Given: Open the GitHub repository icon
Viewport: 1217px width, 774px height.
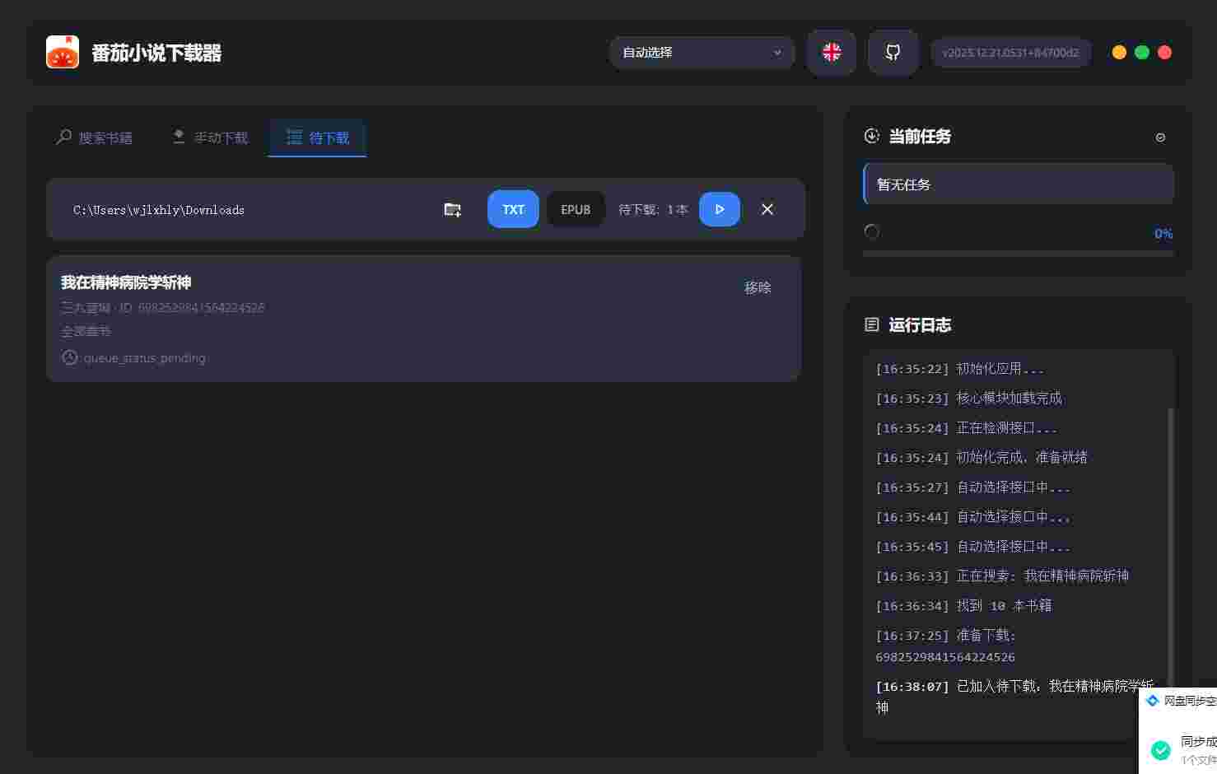Looking at the screenshot, I should coord(893,53).
